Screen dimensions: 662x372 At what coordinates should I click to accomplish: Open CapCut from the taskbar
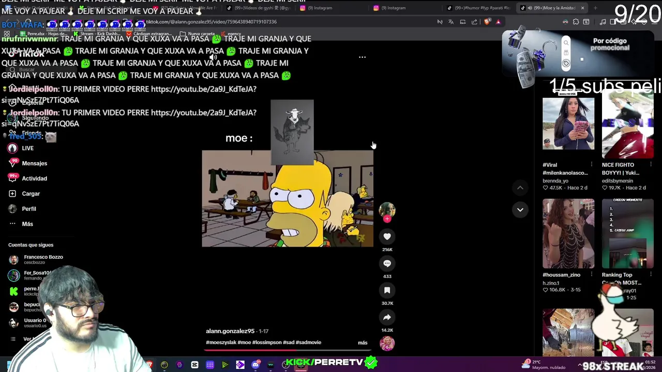tap(194, 365)
